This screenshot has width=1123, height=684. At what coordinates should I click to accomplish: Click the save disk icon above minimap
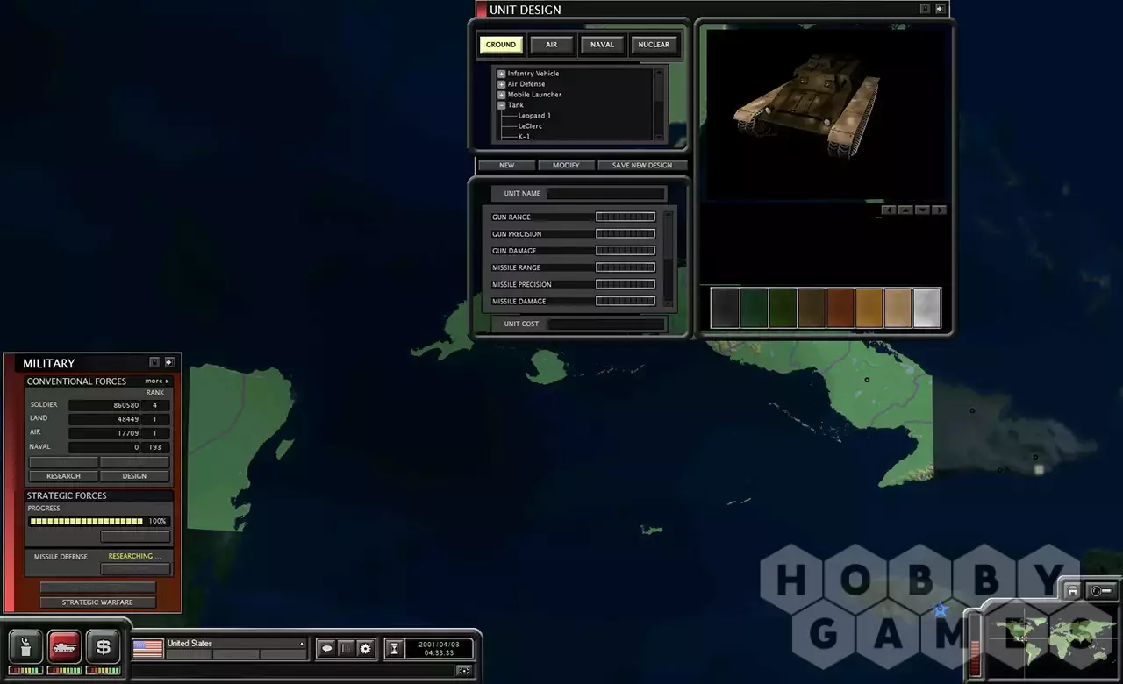point(1072,591)
